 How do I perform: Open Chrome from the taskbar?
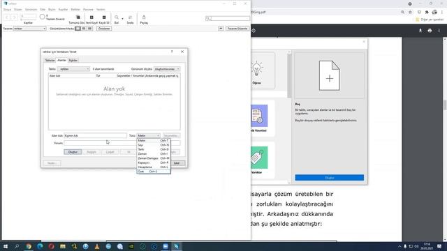click(29, 246)
